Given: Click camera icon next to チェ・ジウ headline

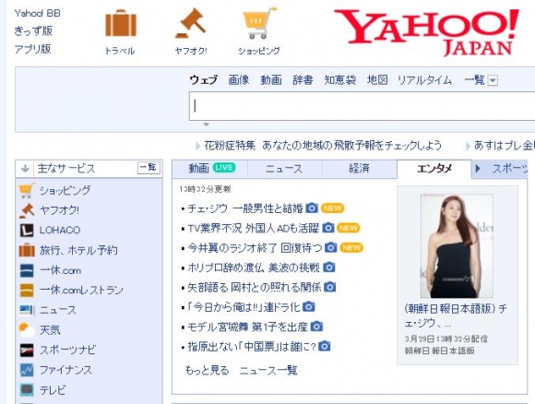Looking at the screenshot, I should click(x=312, y=208).
